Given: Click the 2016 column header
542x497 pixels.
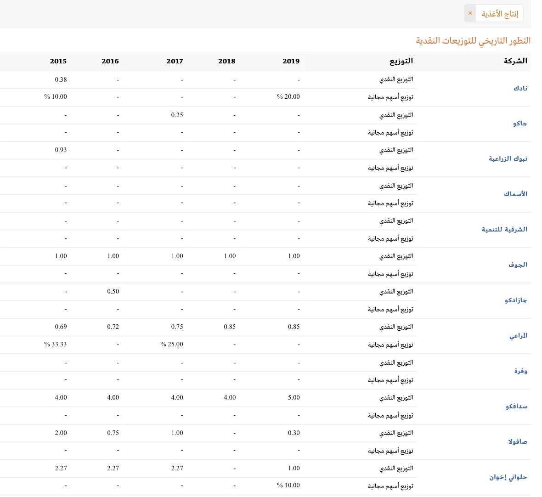Looking at the screenshot, I should pos(110,61).
